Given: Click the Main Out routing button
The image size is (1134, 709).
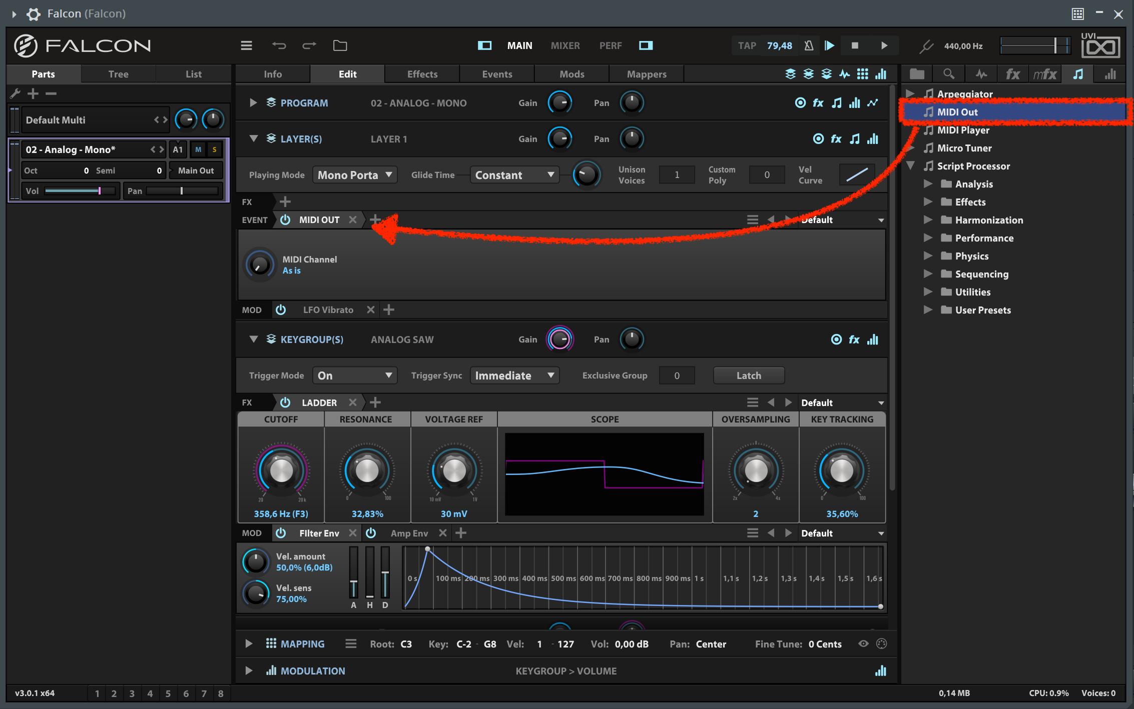Looking at the screenshot, I should (196, 170).
